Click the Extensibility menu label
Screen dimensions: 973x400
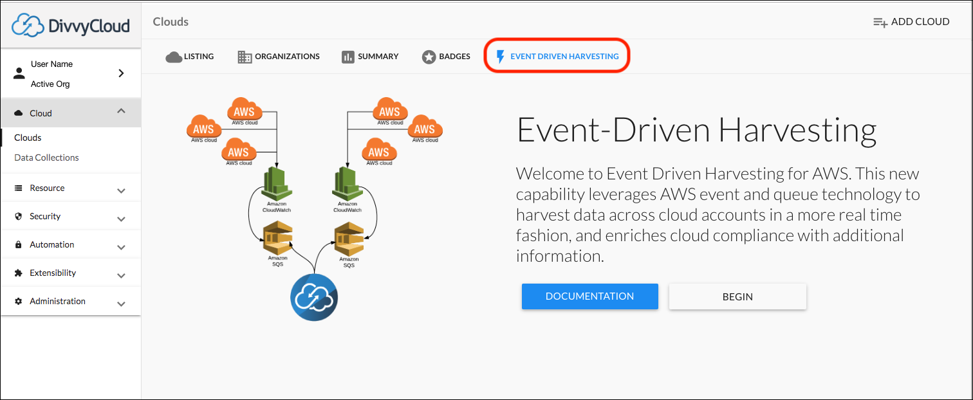(53, 273)
